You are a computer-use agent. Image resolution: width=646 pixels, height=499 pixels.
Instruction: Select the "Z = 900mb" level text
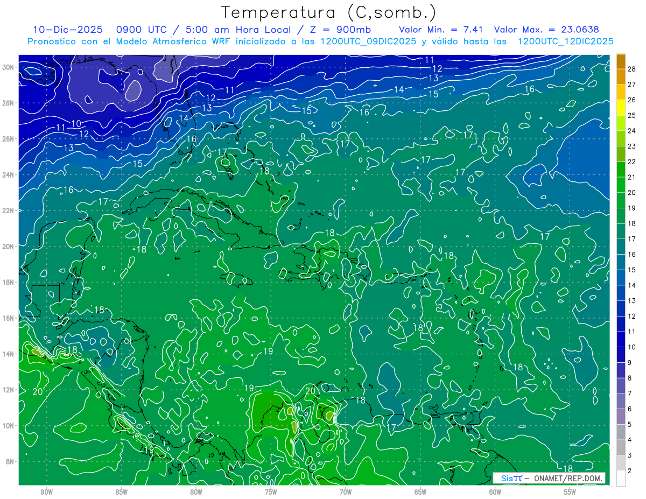click(340, 30)
